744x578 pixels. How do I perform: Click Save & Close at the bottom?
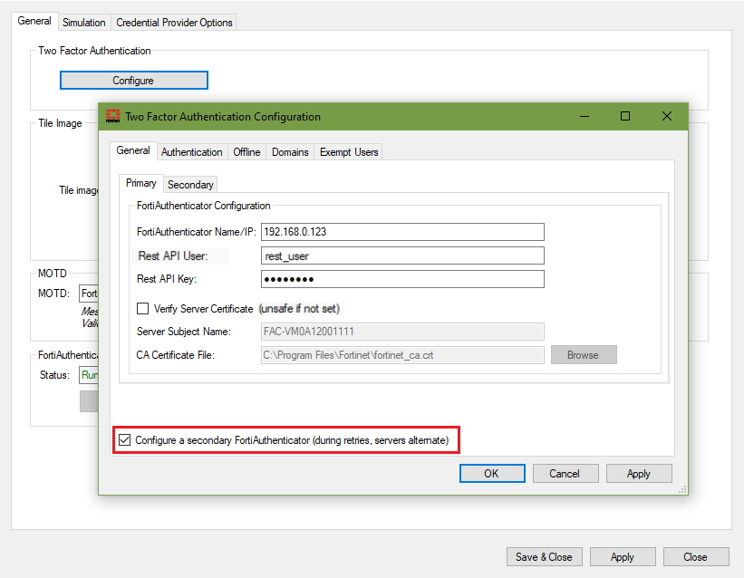pos(544,556)
